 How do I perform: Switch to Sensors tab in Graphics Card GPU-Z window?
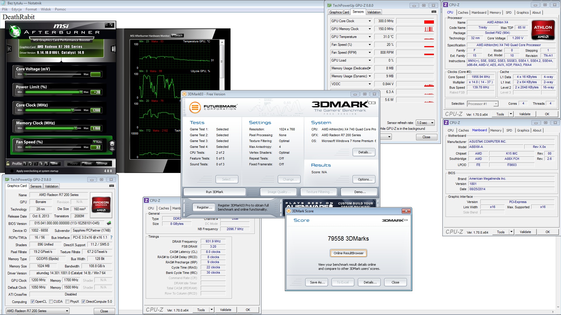click(36, 186)
